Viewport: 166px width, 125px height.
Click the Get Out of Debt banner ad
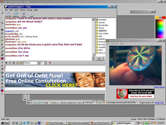(55, 80)
